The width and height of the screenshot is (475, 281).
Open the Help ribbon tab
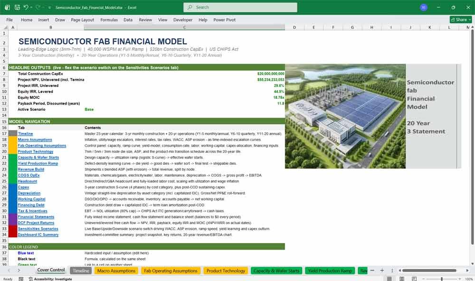point(203,19)
